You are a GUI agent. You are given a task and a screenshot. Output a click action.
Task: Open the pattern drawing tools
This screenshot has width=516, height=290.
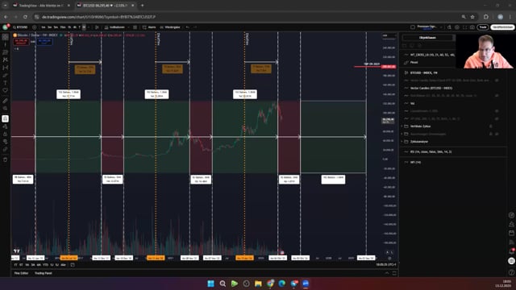pyautogui.click(x=6, y=60)
